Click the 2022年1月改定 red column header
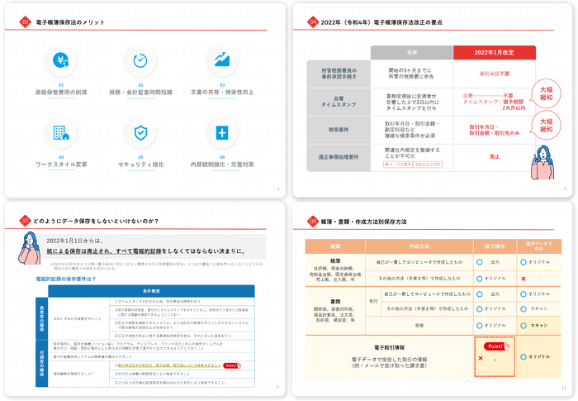This screenshot has height=401, width=578. (x=495, y=53)
